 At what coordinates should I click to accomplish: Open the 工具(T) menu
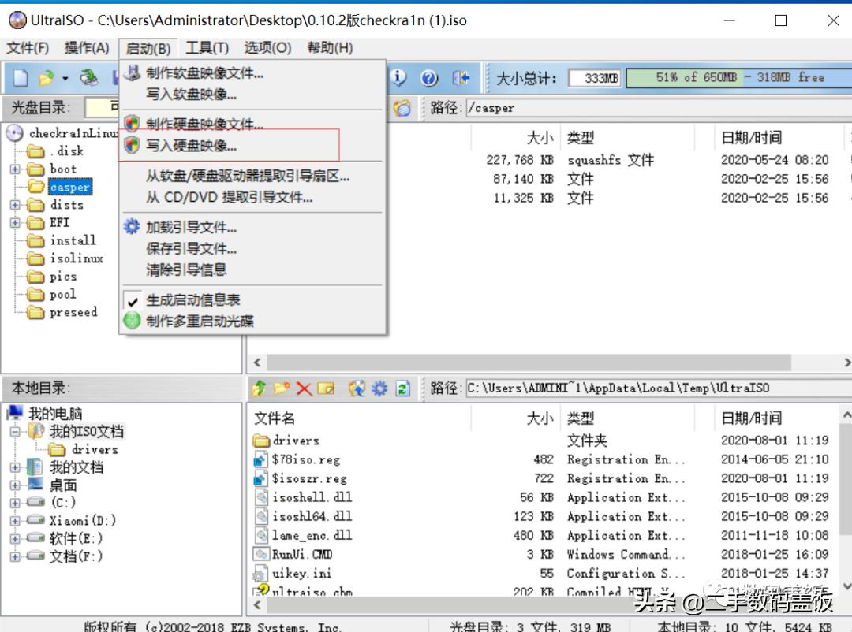click(x=207, y=47)
